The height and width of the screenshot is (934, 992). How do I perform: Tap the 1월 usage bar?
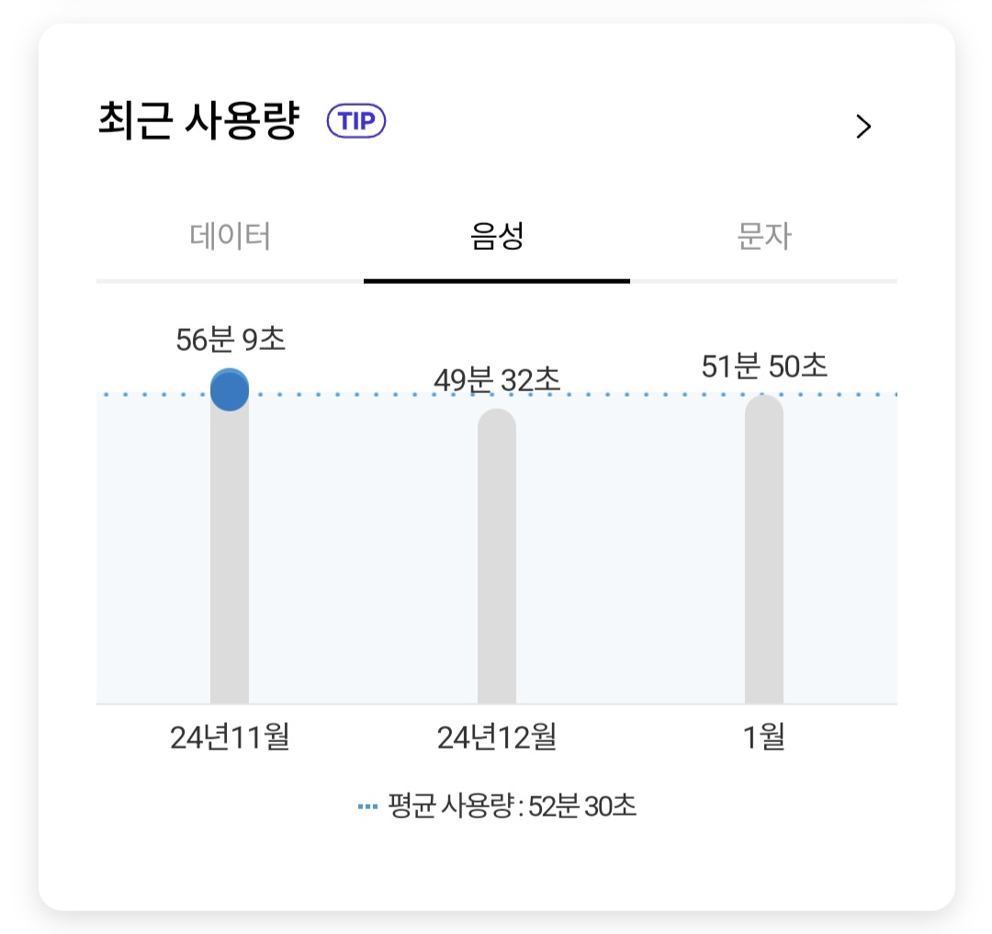(763, 549)
